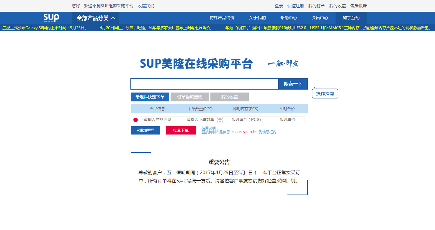Click the SUP logo in the header
The image size is (435, 230).
click(x=51, y=18)
